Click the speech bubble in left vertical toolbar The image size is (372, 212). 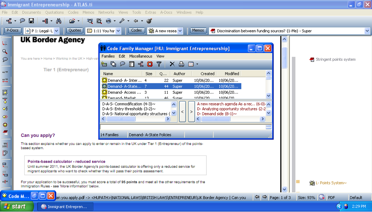pos(5,59)
